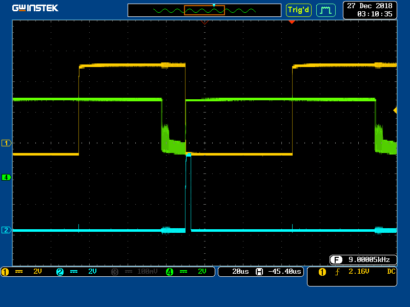
Task: Click the channel 3 100mV scale value
Action: (147, 272)
